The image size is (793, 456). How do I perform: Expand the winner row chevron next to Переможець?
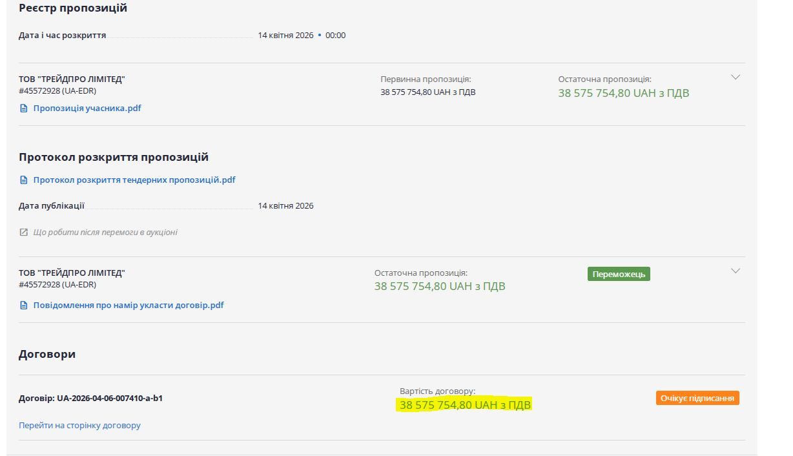[735, 271]
